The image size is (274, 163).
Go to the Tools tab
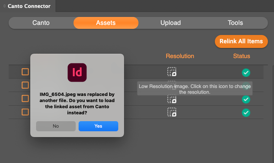pos(235,23)
